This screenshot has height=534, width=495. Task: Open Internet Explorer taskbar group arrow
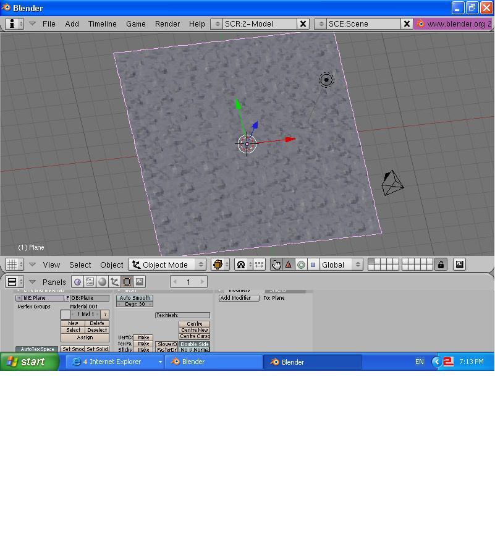(160, 362)
